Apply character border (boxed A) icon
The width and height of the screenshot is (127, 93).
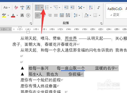[x=28, y=8]
